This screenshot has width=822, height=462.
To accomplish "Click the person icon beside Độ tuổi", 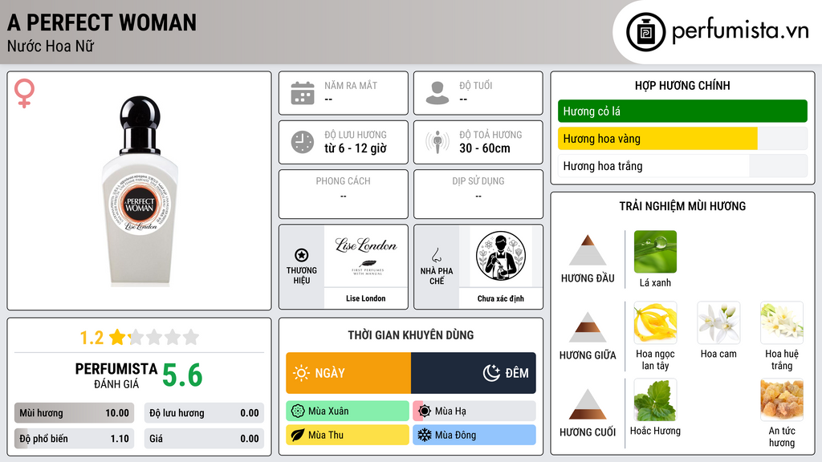I will [x=437, y=93].
